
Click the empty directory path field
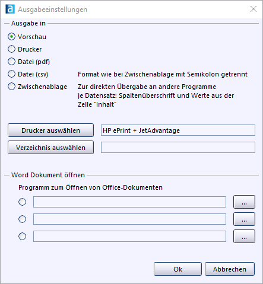178,148
